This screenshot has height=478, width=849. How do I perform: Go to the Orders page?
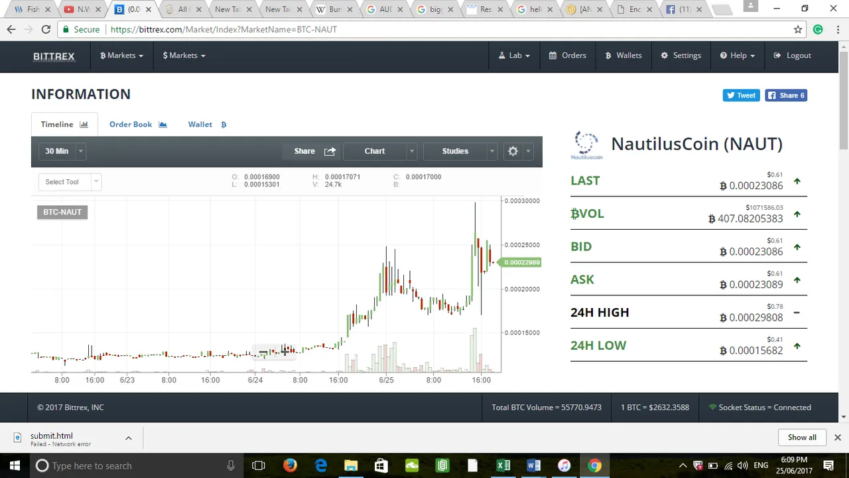pos(567,56)
